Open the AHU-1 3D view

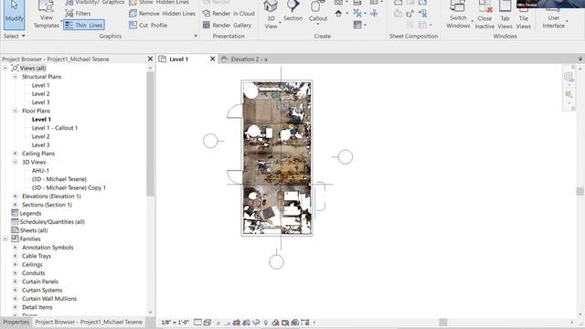coord(40,171)
